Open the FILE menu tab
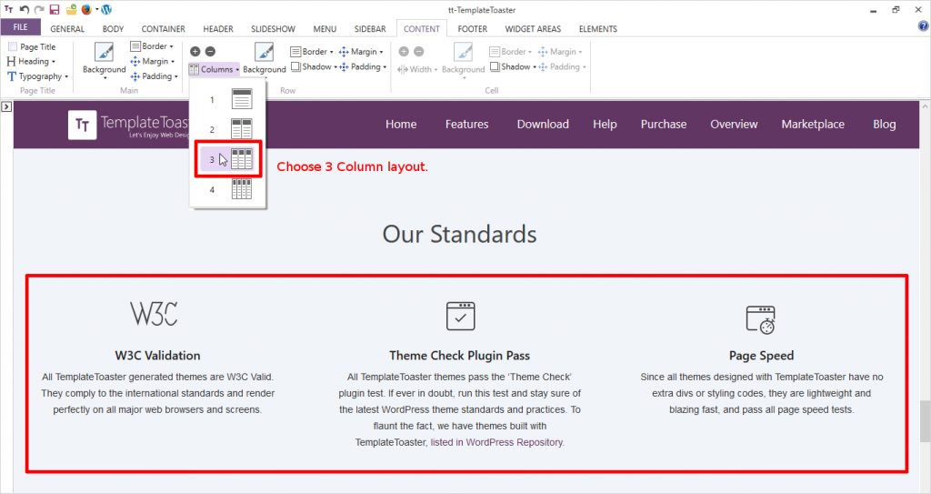The image size is (931, 494). [20, 28]
